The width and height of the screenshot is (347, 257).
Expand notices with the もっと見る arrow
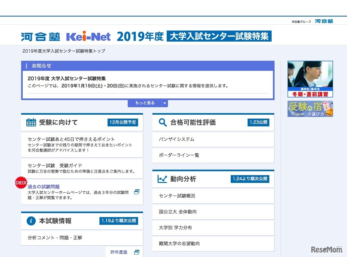pos(165,103)
